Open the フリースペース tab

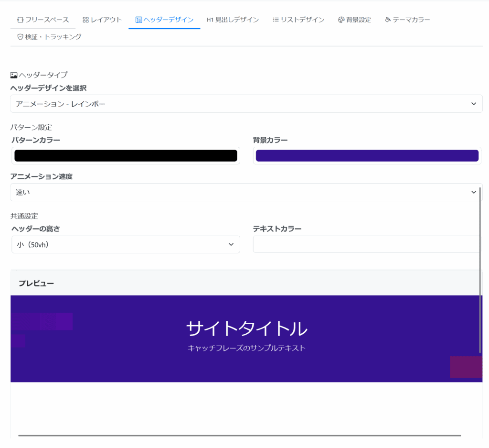pos(43,20)
